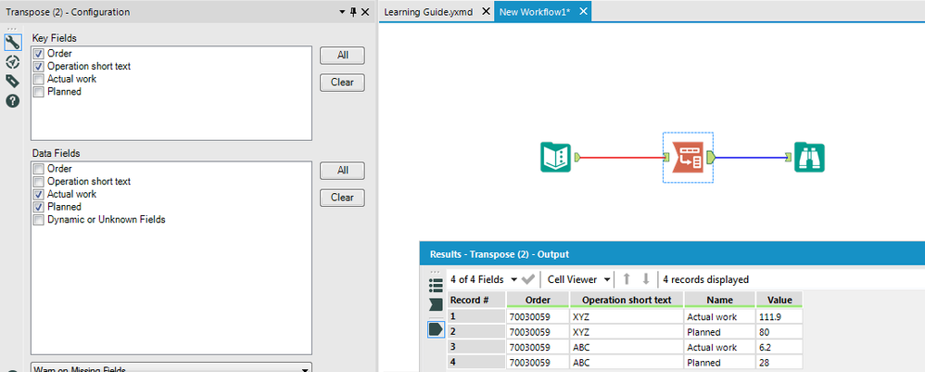Image resolution: width=925 pixels, height=372 pixels.
Task: Click XYZ cell in record 1
Action: (x=627, y=317)
